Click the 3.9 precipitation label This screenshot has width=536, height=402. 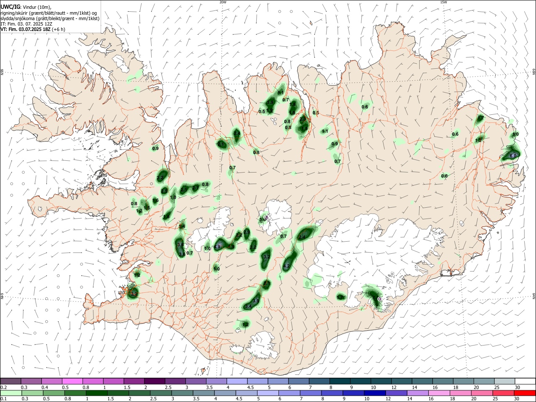(256, 301)
